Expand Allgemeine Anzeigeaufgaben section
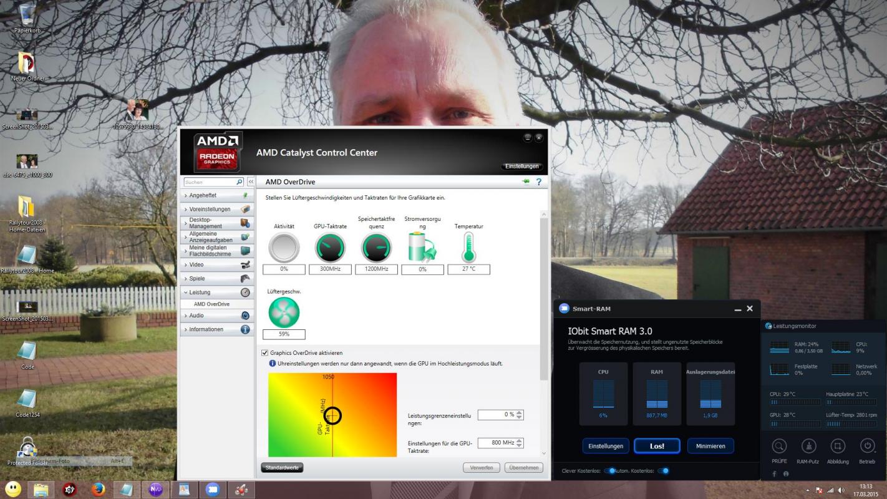 pyautogui.click(x=217, y=236)
